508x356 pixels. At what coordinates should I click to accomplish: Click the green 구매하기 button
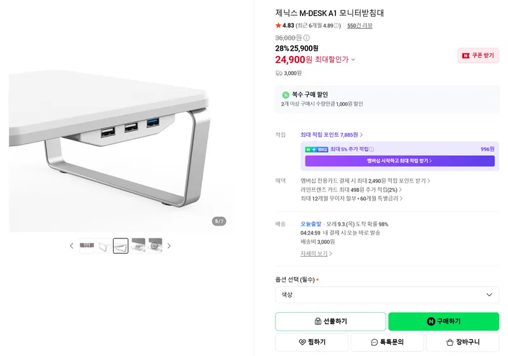(443, 321)
